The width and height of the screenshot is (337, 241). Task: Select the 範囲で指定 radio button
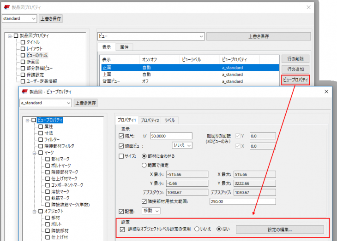[144, 165]
